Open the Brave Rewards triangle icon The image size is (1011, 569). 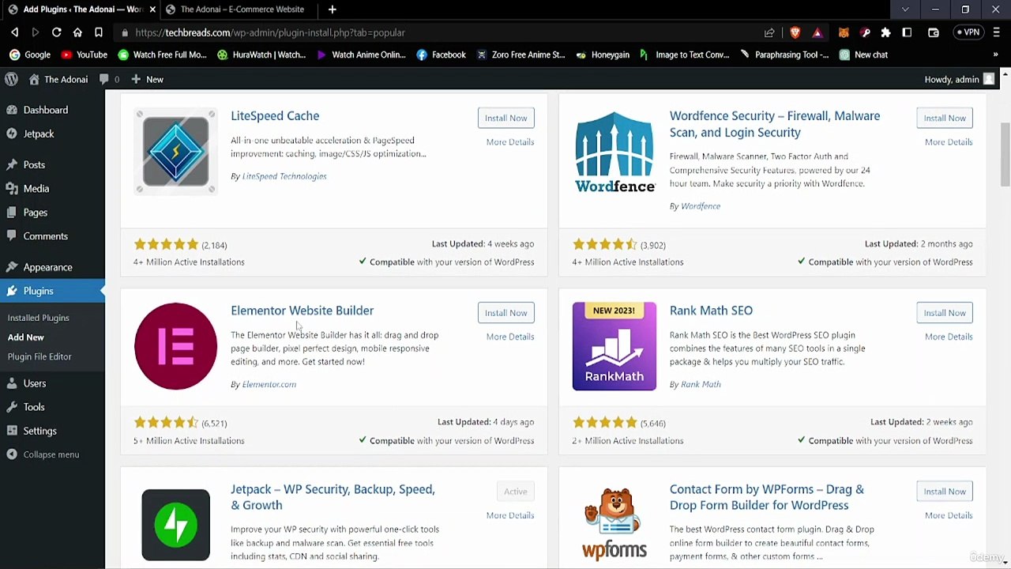click(x=817, y=32)
